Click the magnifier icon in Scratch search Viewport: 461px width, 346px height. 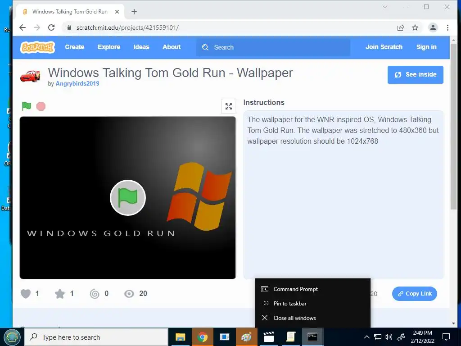pyautogui.click(x=205, y=47)
